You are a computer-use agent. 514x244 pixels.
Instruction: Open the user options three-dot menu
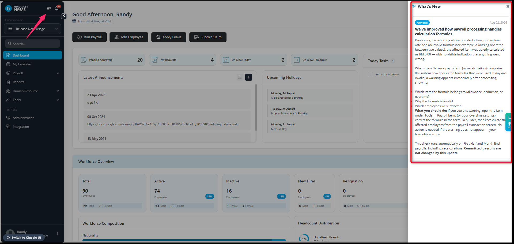tap(58, 233)
